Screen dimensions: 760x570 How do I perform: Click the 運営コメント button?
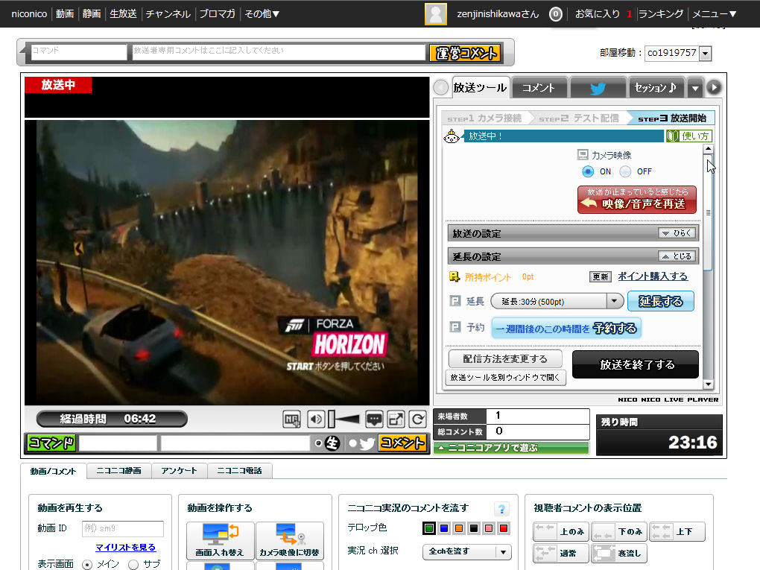[465, 53]
